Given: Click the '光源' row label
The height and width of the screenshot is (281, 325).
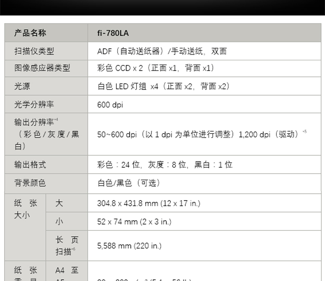Looking at the screenshot, I should coord(22,86).
